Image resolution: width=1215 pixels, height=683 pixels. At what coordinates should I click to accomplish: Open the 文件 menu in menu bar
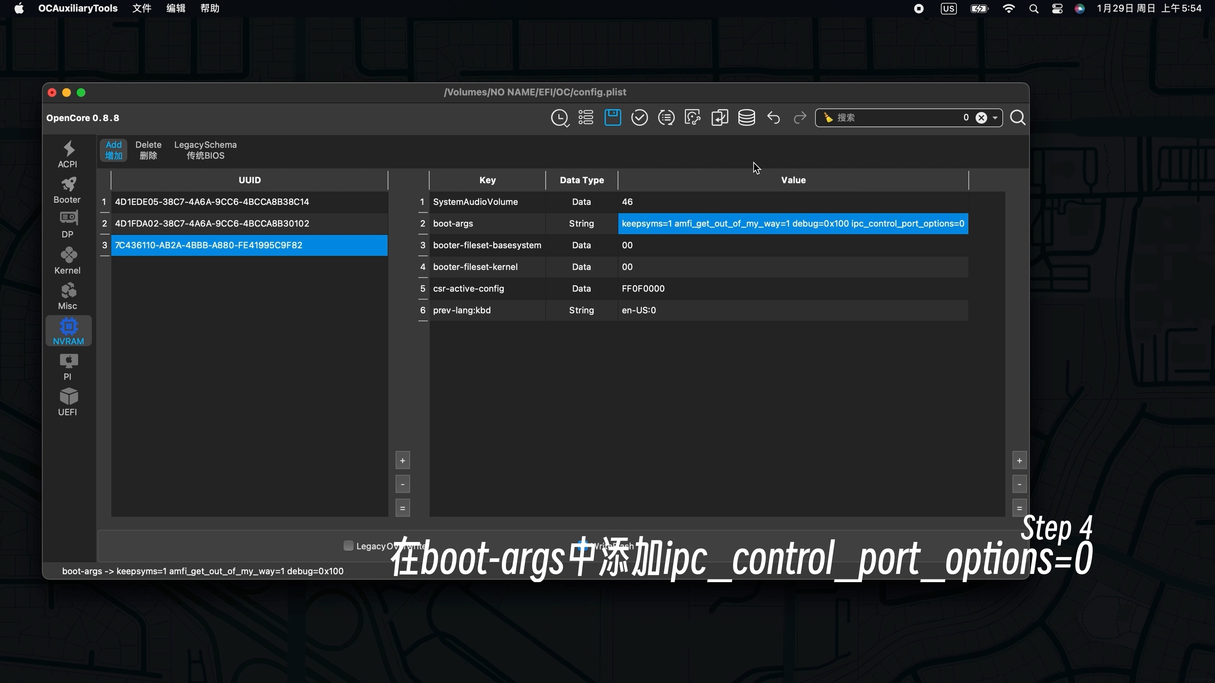tap(141, 9)
